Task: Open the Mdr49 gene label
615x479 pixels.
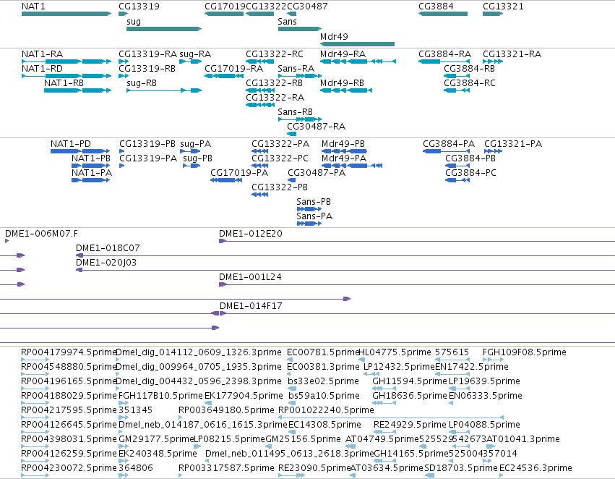Action: (x=334, y=36)
